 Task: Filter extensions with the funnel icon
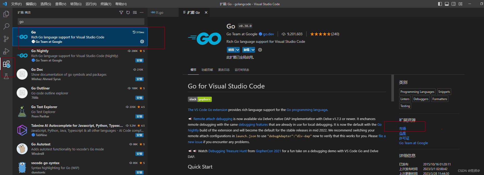[121, 12]
